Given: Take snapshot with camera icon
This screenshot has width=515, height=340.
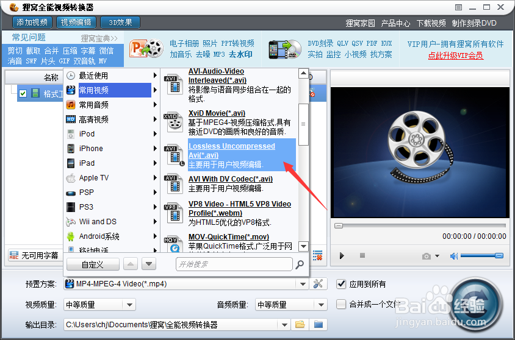Looking at the screenshot, I should pyautogui.click(x=427, y=256).
